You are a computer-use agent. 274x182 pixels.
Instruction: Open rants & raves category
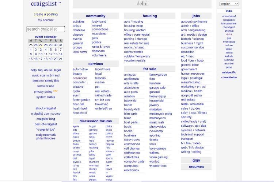(x=101, y=47)
